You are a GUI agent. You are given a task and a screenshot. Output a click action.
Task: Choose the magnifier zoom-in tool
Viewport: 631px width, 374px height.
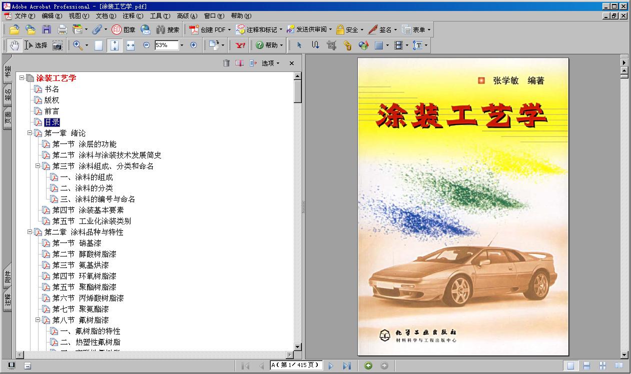(78, 45)
